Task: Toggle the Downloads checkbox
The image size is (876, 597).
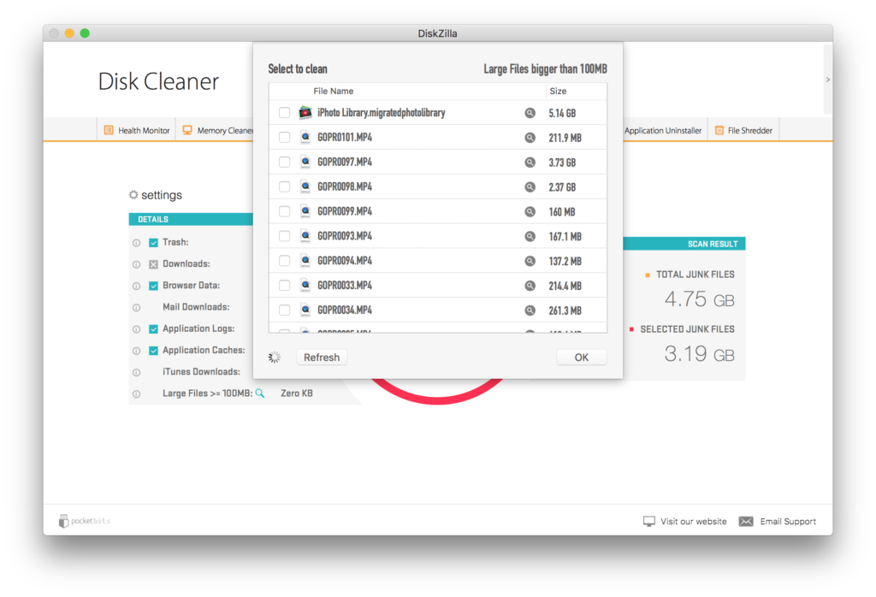Action: tap(153, 264)
